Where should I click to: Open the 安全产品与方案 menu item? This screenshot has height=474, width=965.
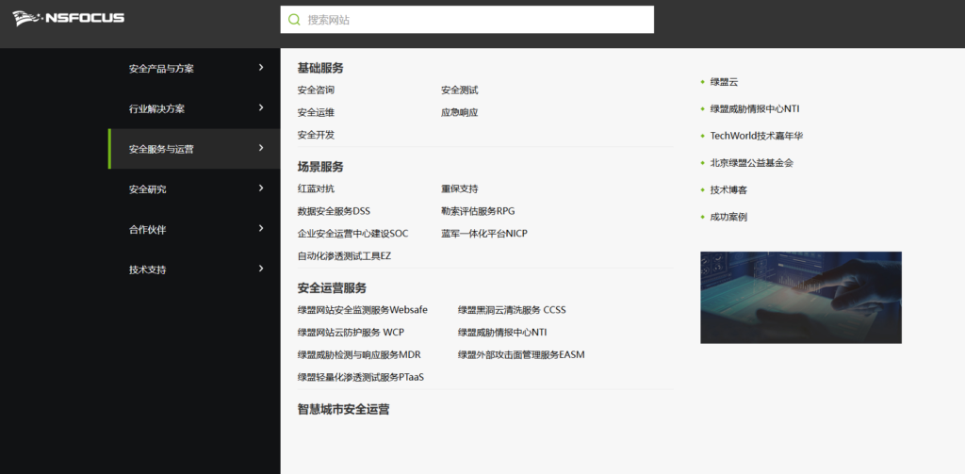click(161, 69)
